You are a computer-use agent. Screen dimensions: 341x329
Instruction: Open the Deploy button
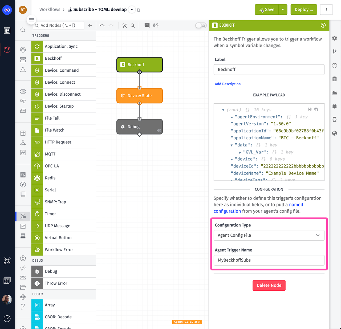click(x=303, y=10)
